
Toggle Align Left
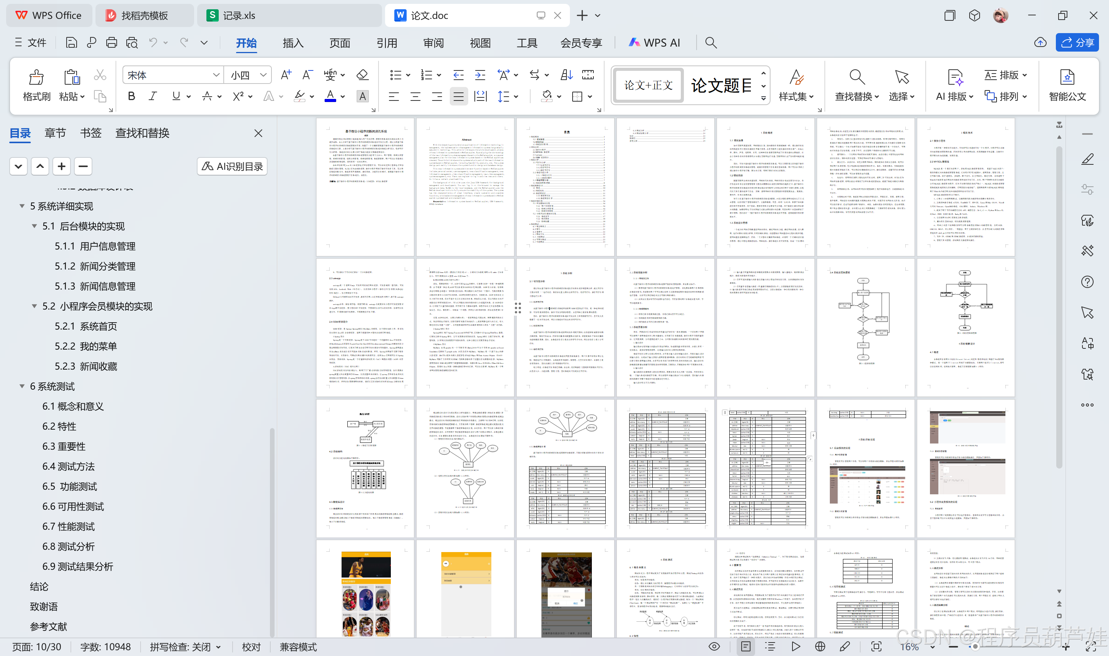click(x=394, y=96)
